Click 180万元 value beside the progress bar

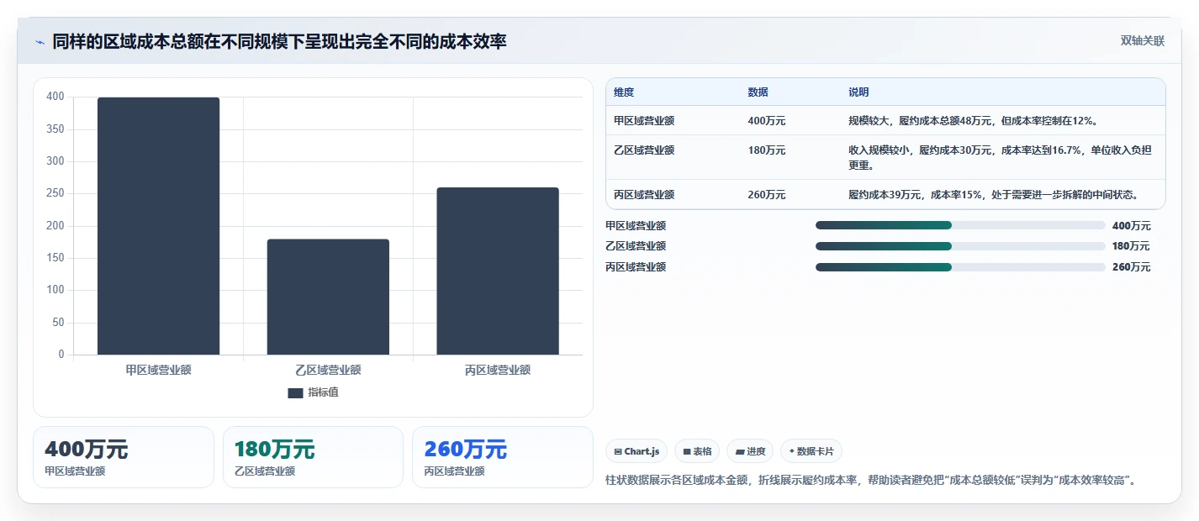tap(1131, 246)
